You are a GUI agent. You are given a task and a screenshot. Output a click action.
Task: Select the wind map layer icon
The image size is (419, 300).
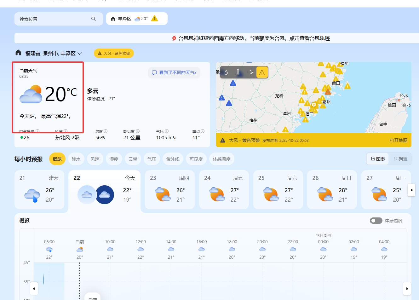pyautogui.click(x=250, y=72)
